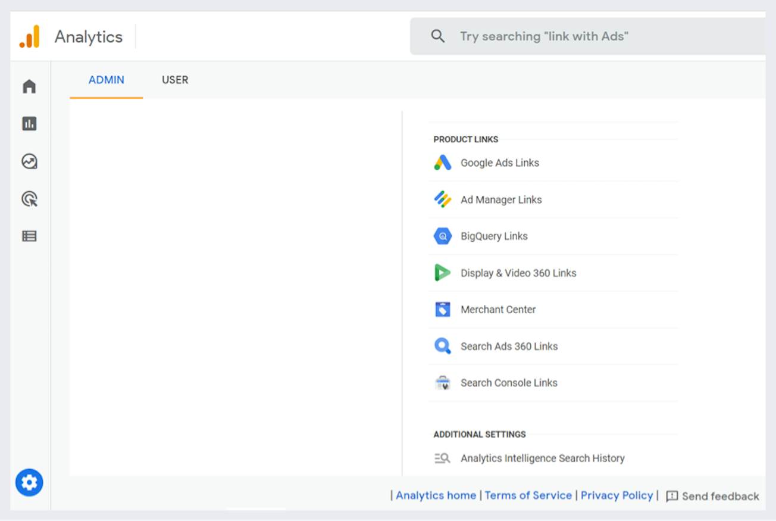Screen dimensions: 776x521
Task: Open the Reports bar chart icon
Action: (29, 124)
